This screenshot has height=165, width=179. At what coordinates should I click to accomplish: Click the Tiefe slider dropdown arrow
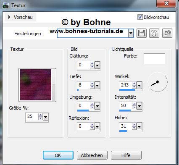coord(97,85)
